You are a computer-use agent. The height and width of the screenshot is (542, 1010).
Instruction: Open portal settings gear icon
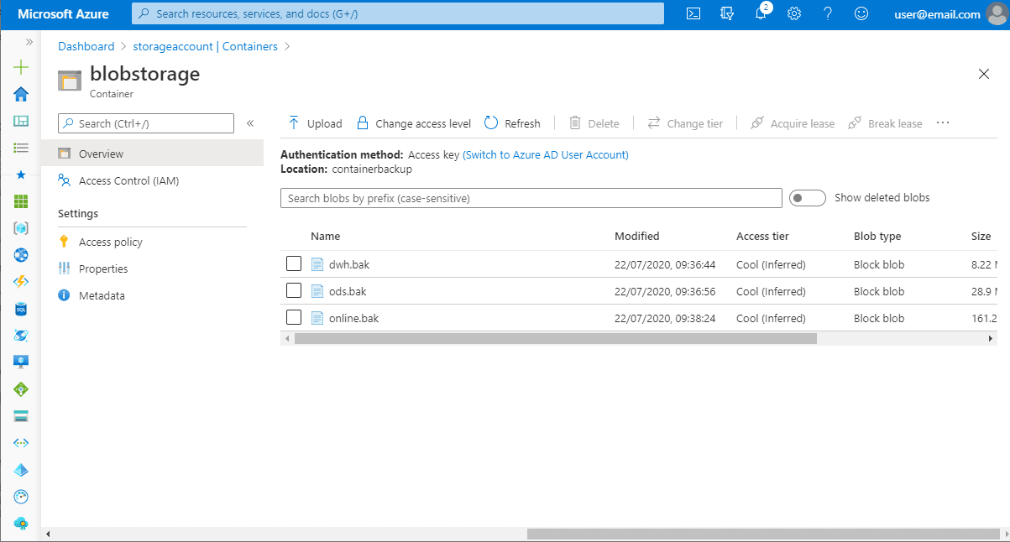(x=794, y=13)
